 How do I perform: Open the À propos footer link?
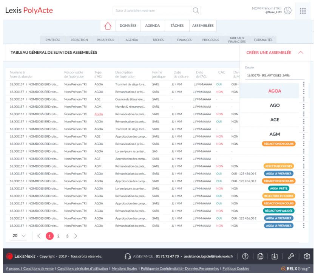pyautogui.click(x=13, y=268)
